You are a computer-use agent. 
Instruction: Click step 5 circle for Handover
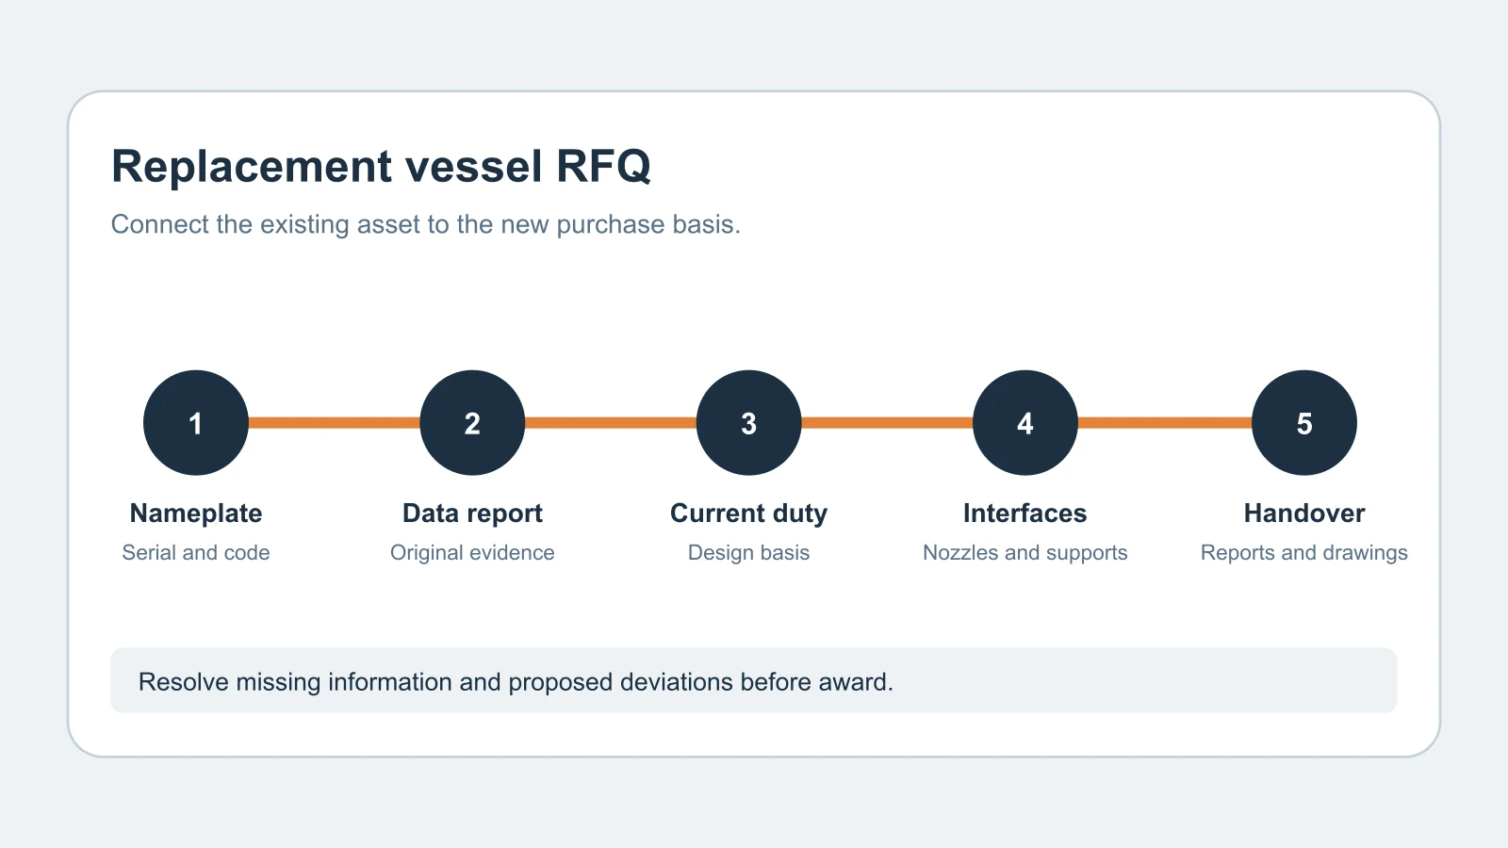click(x=1304, y=423)
